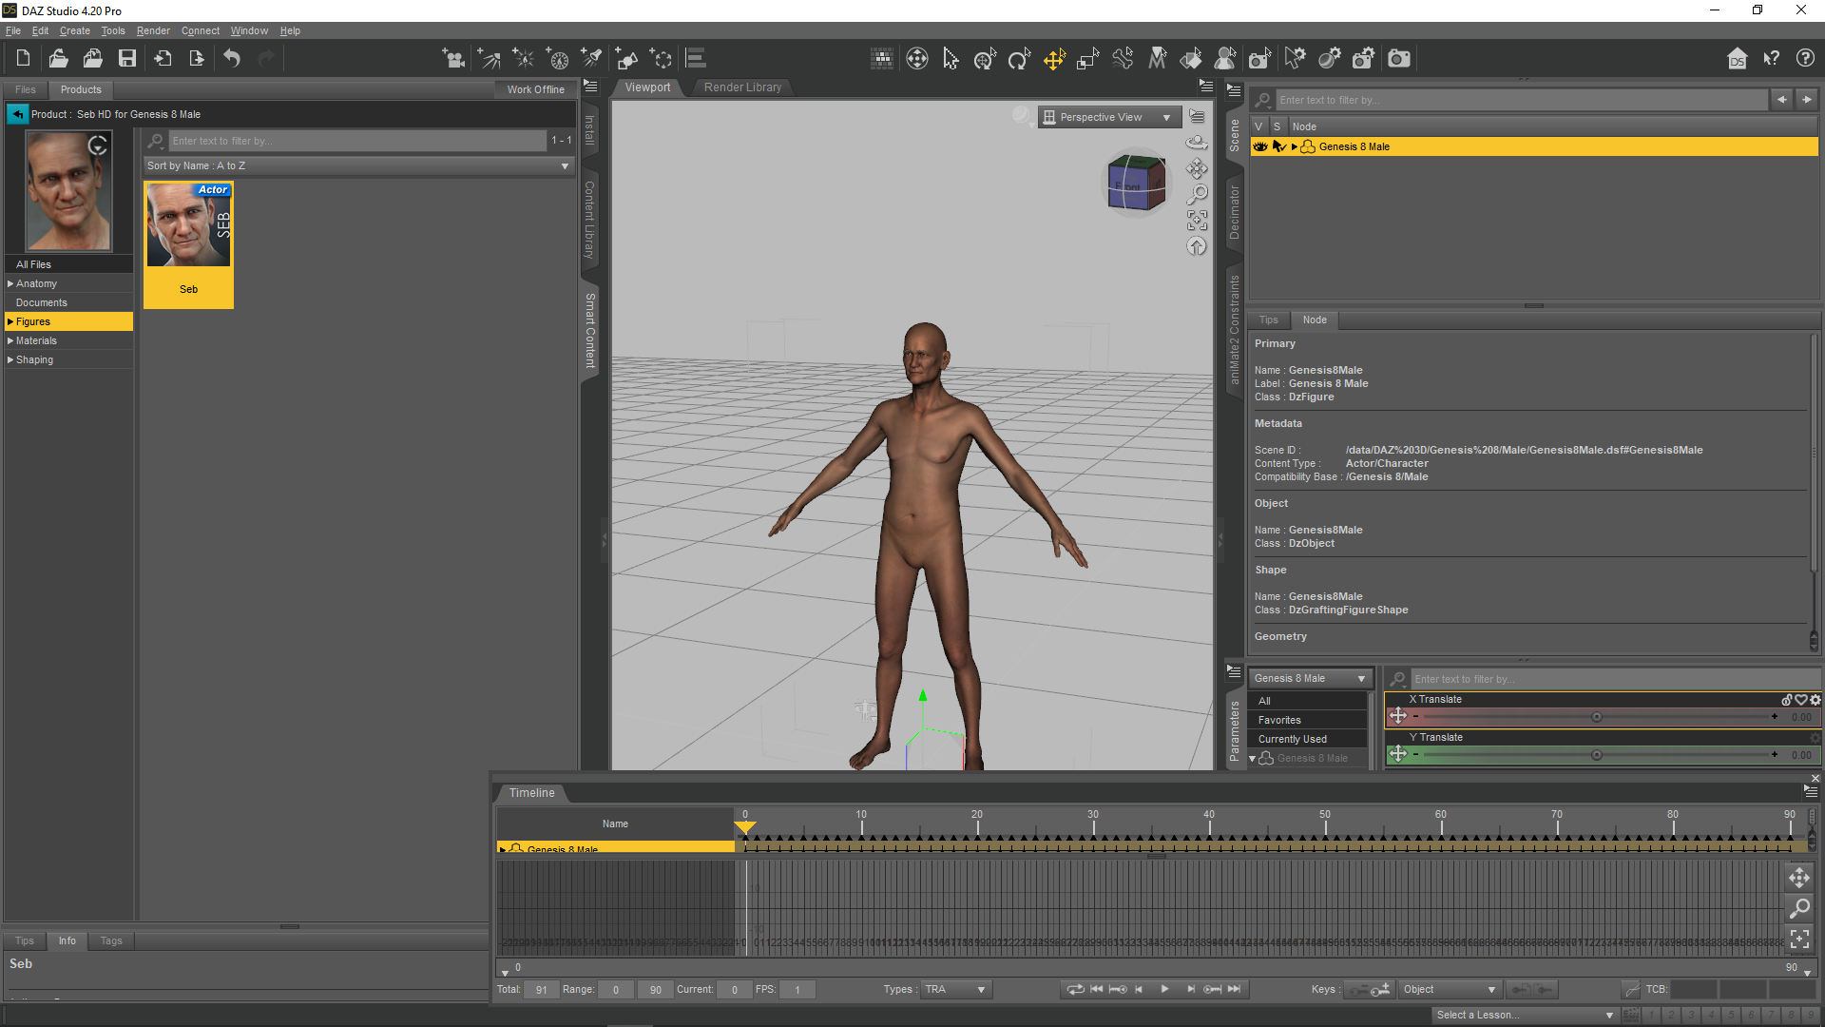Screen dimensions: 1825x1027
Task: Click the New Scene file icon
Action: point(23,59)
